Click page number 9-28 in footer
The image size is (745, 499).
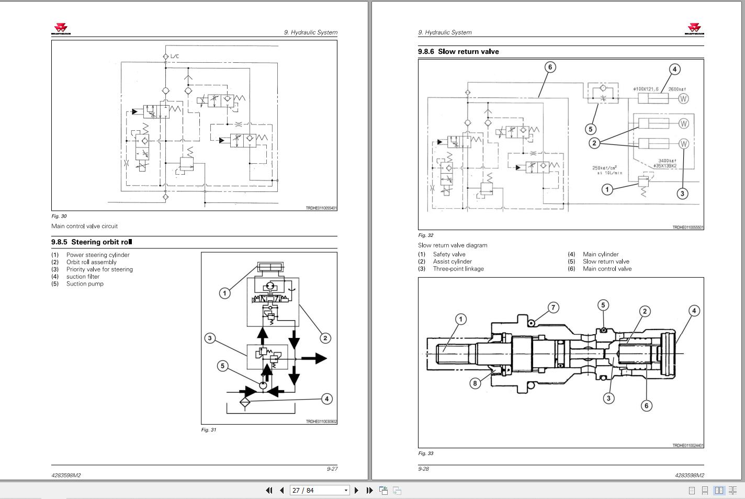423,469
